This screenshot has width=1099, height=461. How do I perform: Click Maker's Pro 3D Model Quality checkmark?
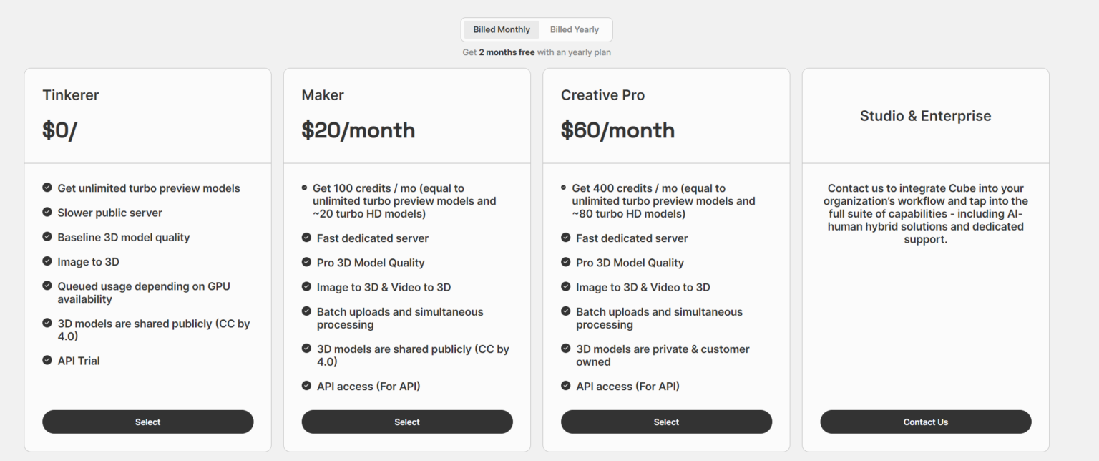coord(306,263)
